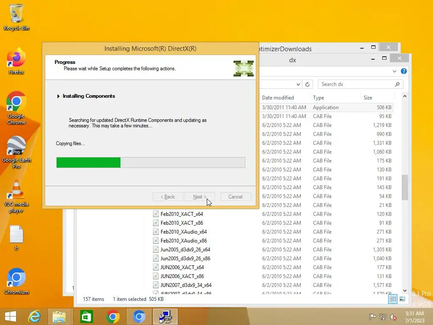Open the help icon in dx window

404,71
